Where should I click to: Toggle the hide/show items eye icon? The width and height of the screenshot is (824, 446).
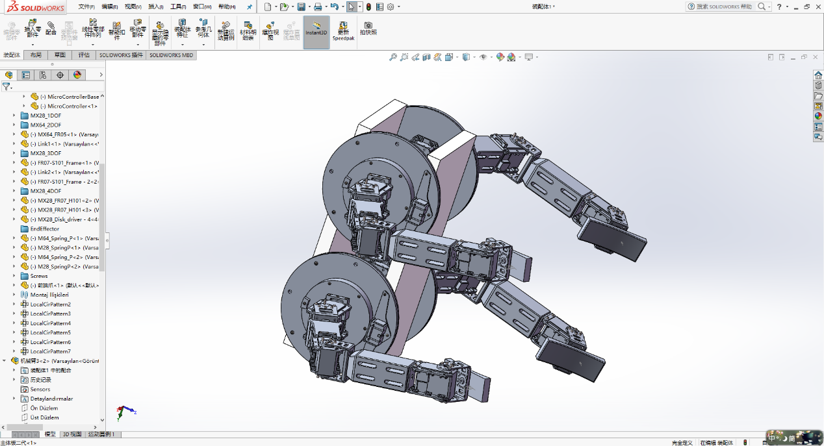483,57
